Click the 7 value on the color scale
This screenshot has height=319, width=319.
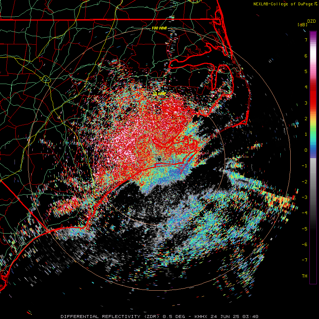pyautogui.click(x=306, y=40)
